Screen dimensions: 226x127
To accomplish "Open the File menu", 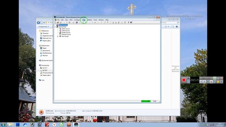I will pos(58,20).
